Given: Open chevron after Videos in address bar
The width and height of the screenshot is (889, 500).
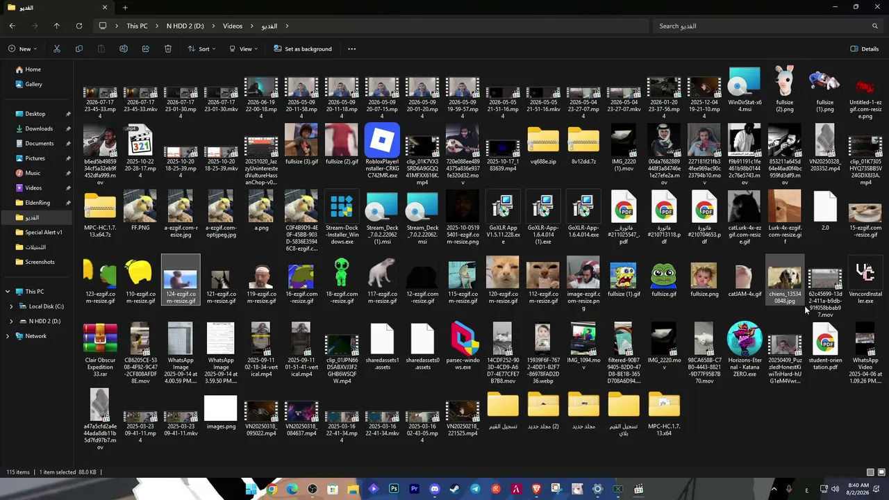Looking at the screenshot, I should [251, 26].
